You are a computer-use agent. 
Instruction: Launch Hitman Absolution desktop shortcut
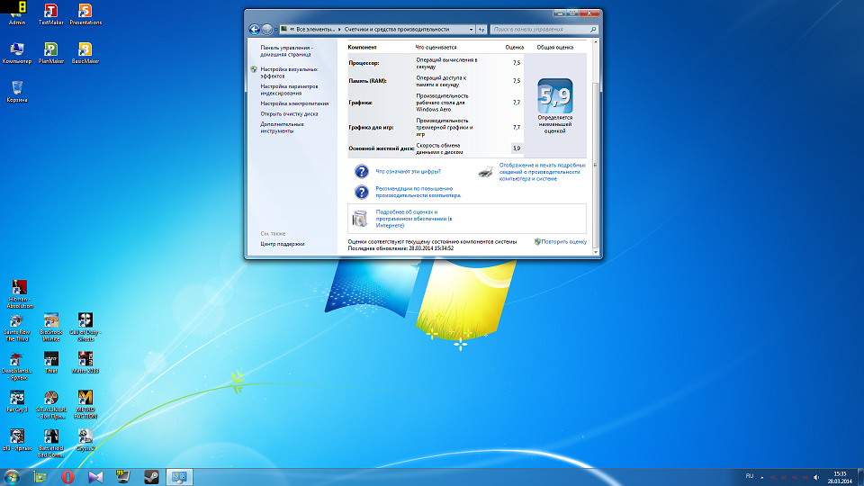[19, 293]
